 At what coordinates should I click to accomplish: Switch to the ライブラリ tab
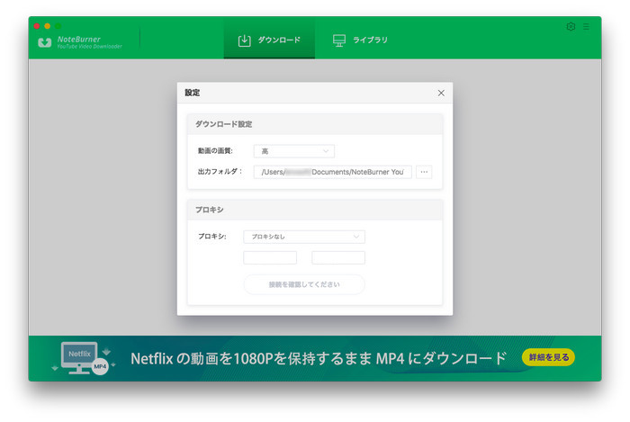[360, 40]
